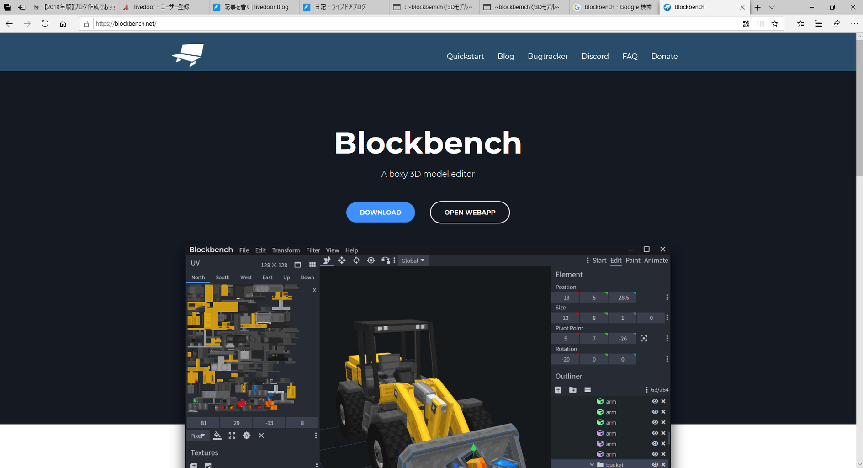
Task: Select the South face tab in UV
Action: tap(222, 277)
